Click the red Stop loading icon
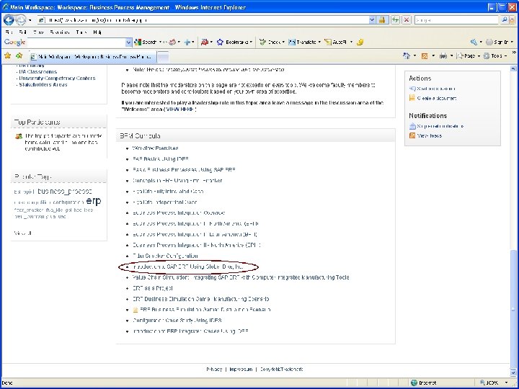This screenshot has height=389, width=519. point(407,20)
